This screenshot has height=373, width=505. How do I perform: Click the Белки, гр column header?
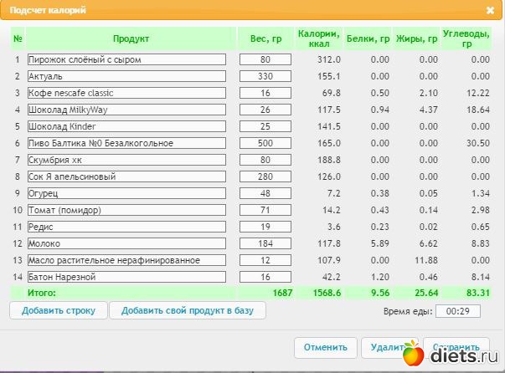(368, 38)
